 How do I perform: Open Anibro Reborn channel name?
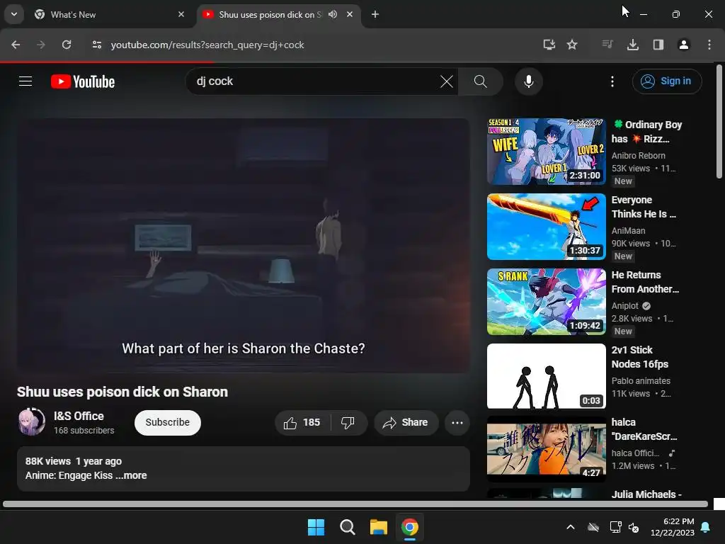(x=638, y=155)
